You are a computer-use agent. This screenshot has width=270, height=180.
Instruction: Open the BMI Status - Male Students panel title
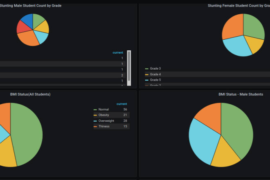point(241,94)
